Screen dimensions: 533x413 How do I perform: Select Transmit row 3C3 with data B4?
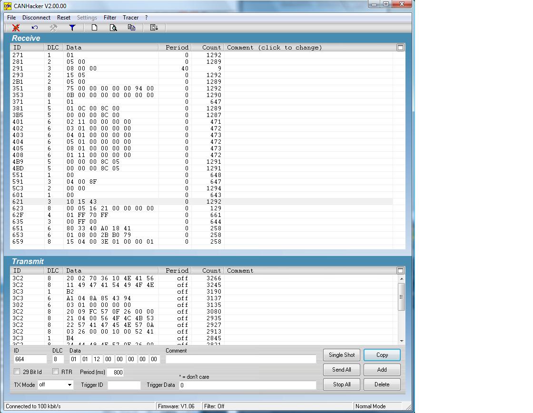204,338
